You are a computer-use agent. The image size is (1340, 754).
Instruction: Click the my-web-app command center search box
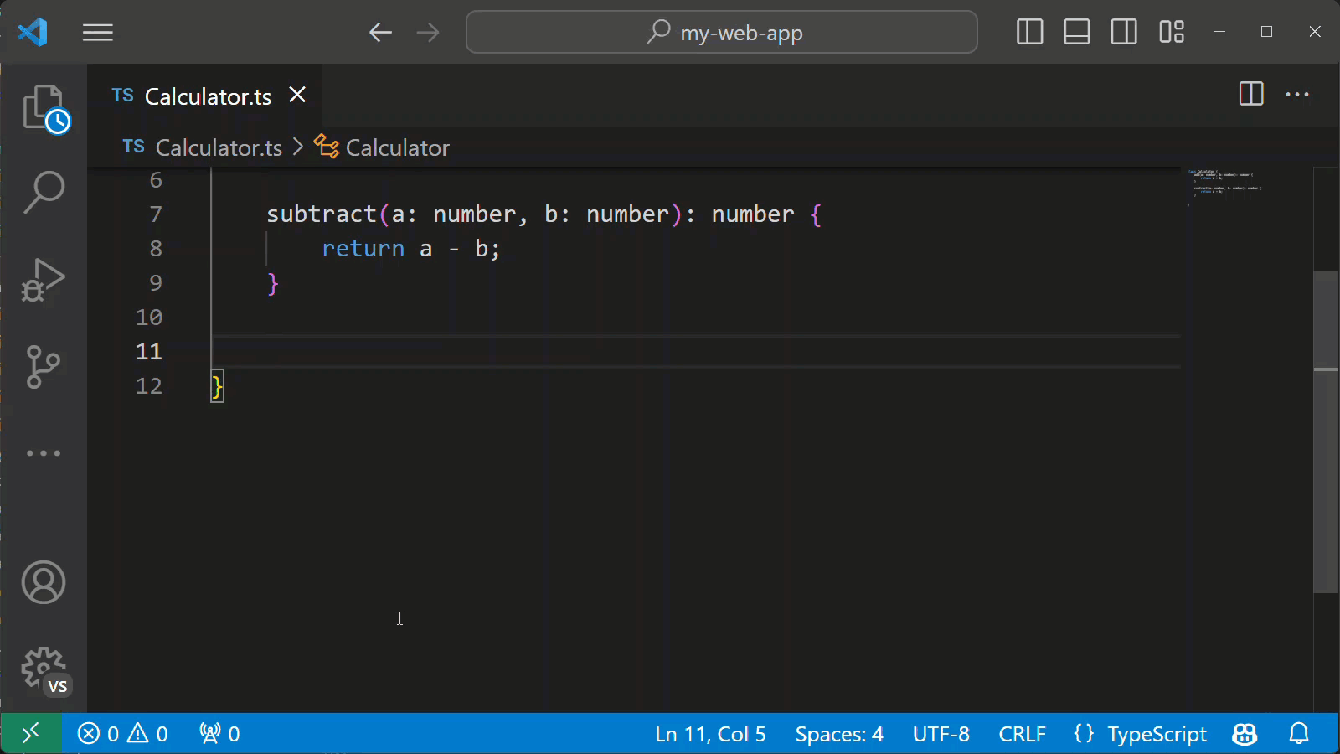722,33
